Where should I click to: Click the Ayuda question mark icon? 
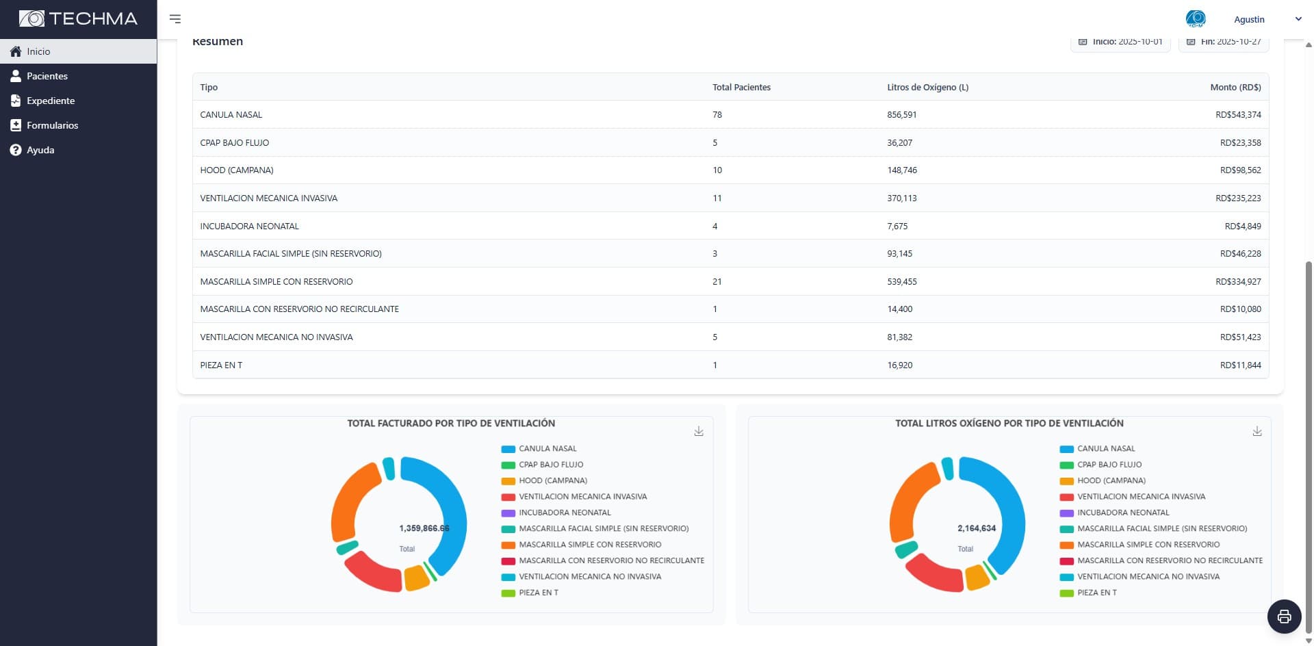click(x=16, y=150)
